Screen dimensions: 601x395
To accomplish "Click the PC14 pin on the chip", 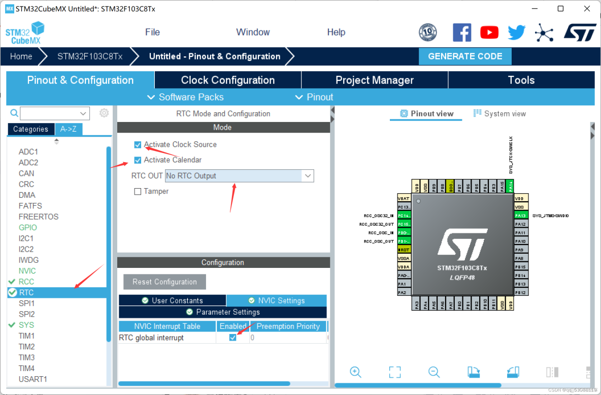I will tap(404, 216).
